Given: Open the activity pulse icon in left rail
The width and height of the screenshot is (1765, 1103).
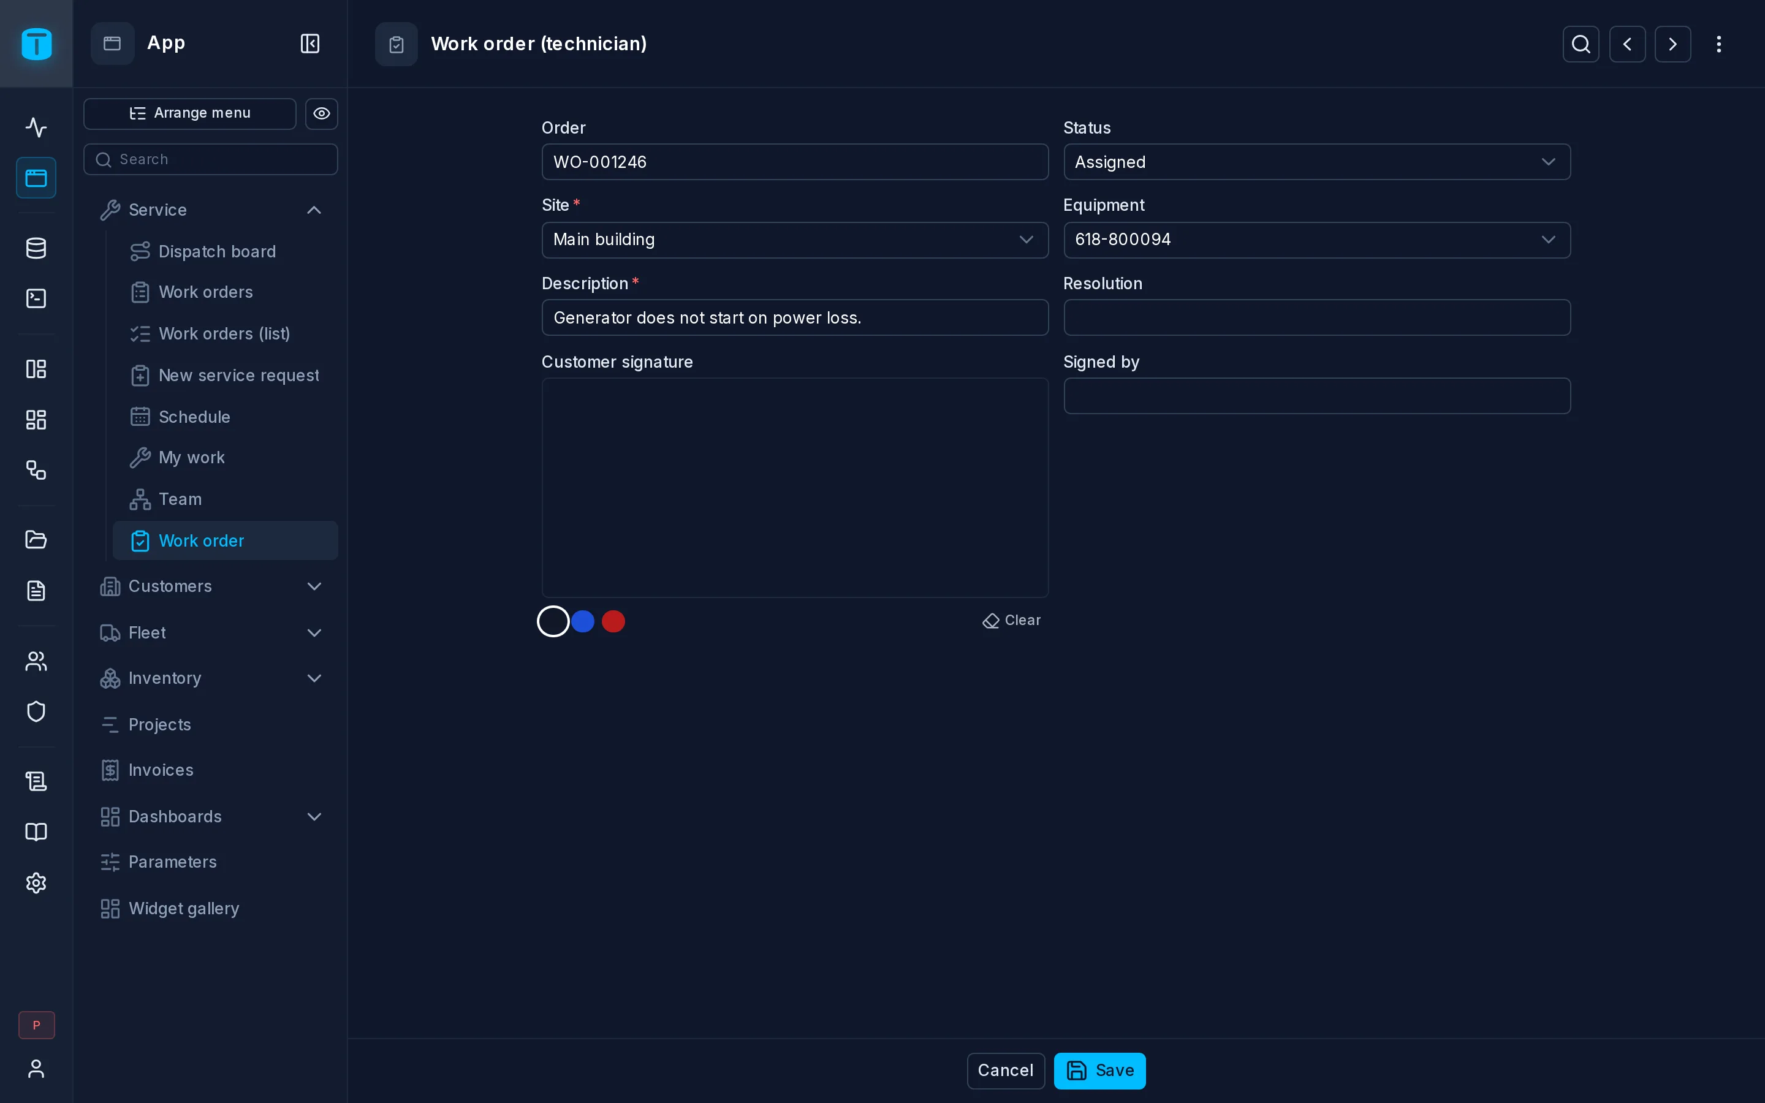Looking at the screenshot, I should point(36,127).
